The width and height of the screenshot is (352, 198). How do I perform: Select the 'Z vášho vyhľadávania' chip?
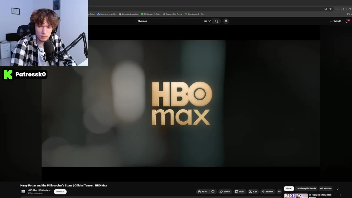tap(306, 189)
